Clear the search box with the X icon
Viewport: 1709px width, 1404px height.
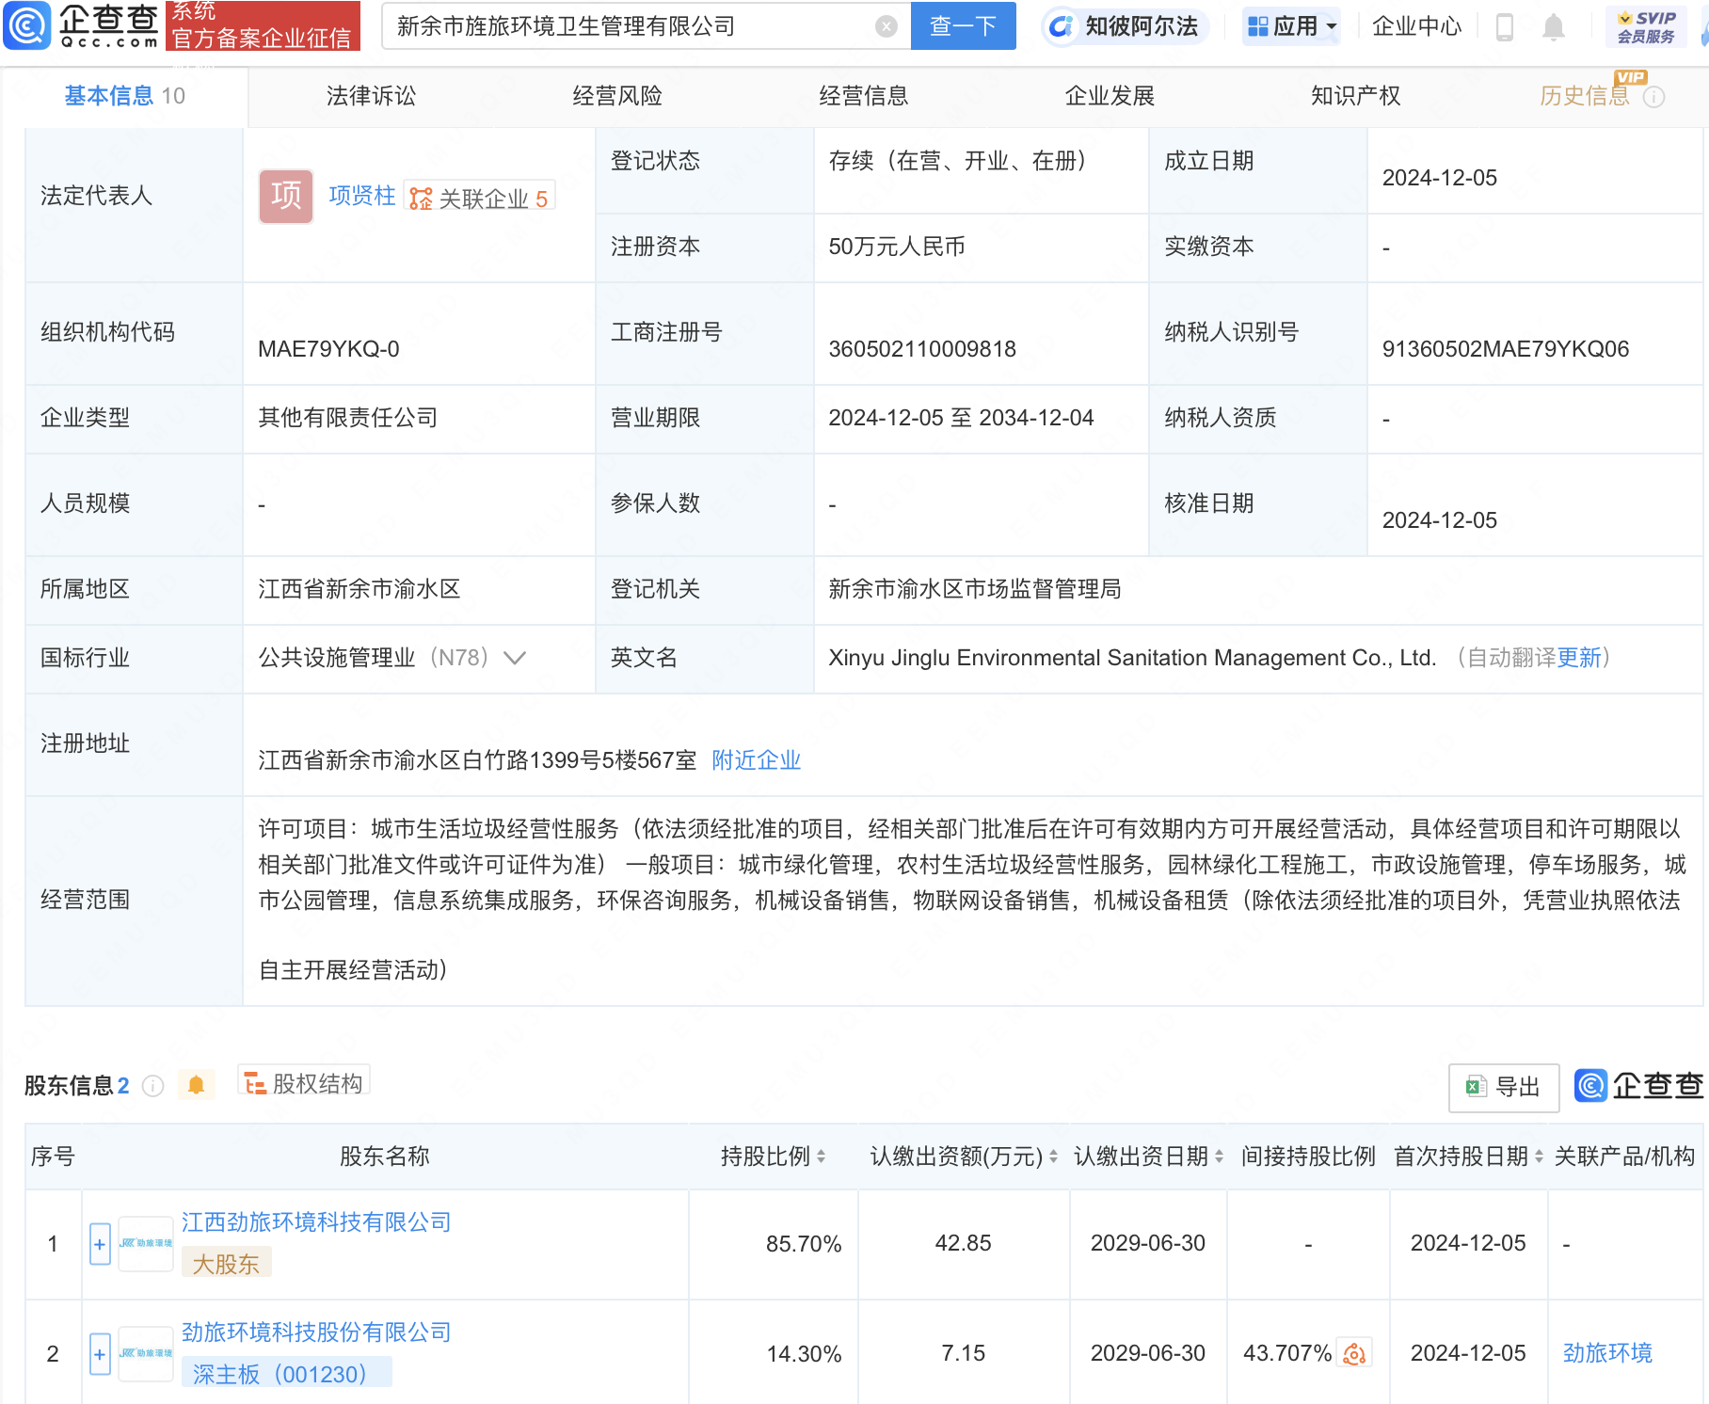click(x=886, y=26)
